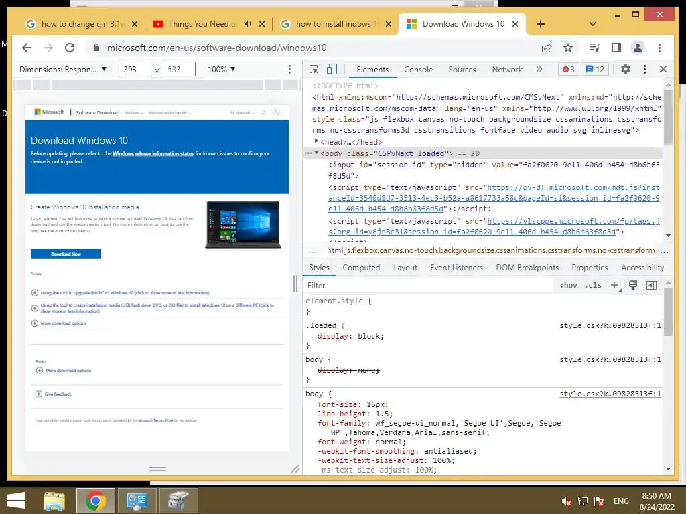Click the address bar URL
686x514 pixels.
click(x=216, y=48)
